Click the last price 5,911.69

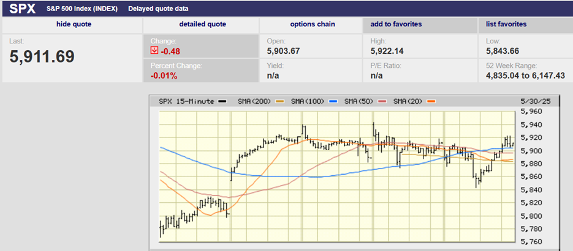click(42, 57)
